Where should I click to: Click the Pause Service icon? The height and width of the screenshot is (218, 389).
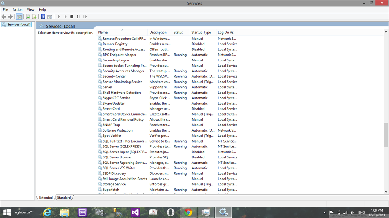click(x=78, y=17)
